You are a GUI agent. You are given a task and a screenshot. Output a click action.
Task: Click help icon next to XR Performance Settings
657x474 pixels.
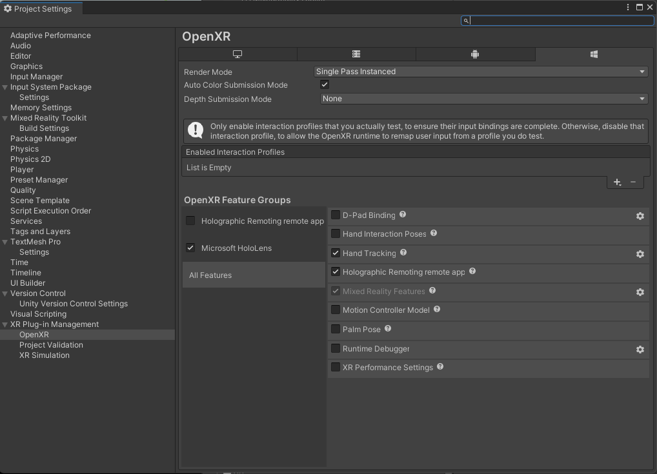click(x=440, y=367)
